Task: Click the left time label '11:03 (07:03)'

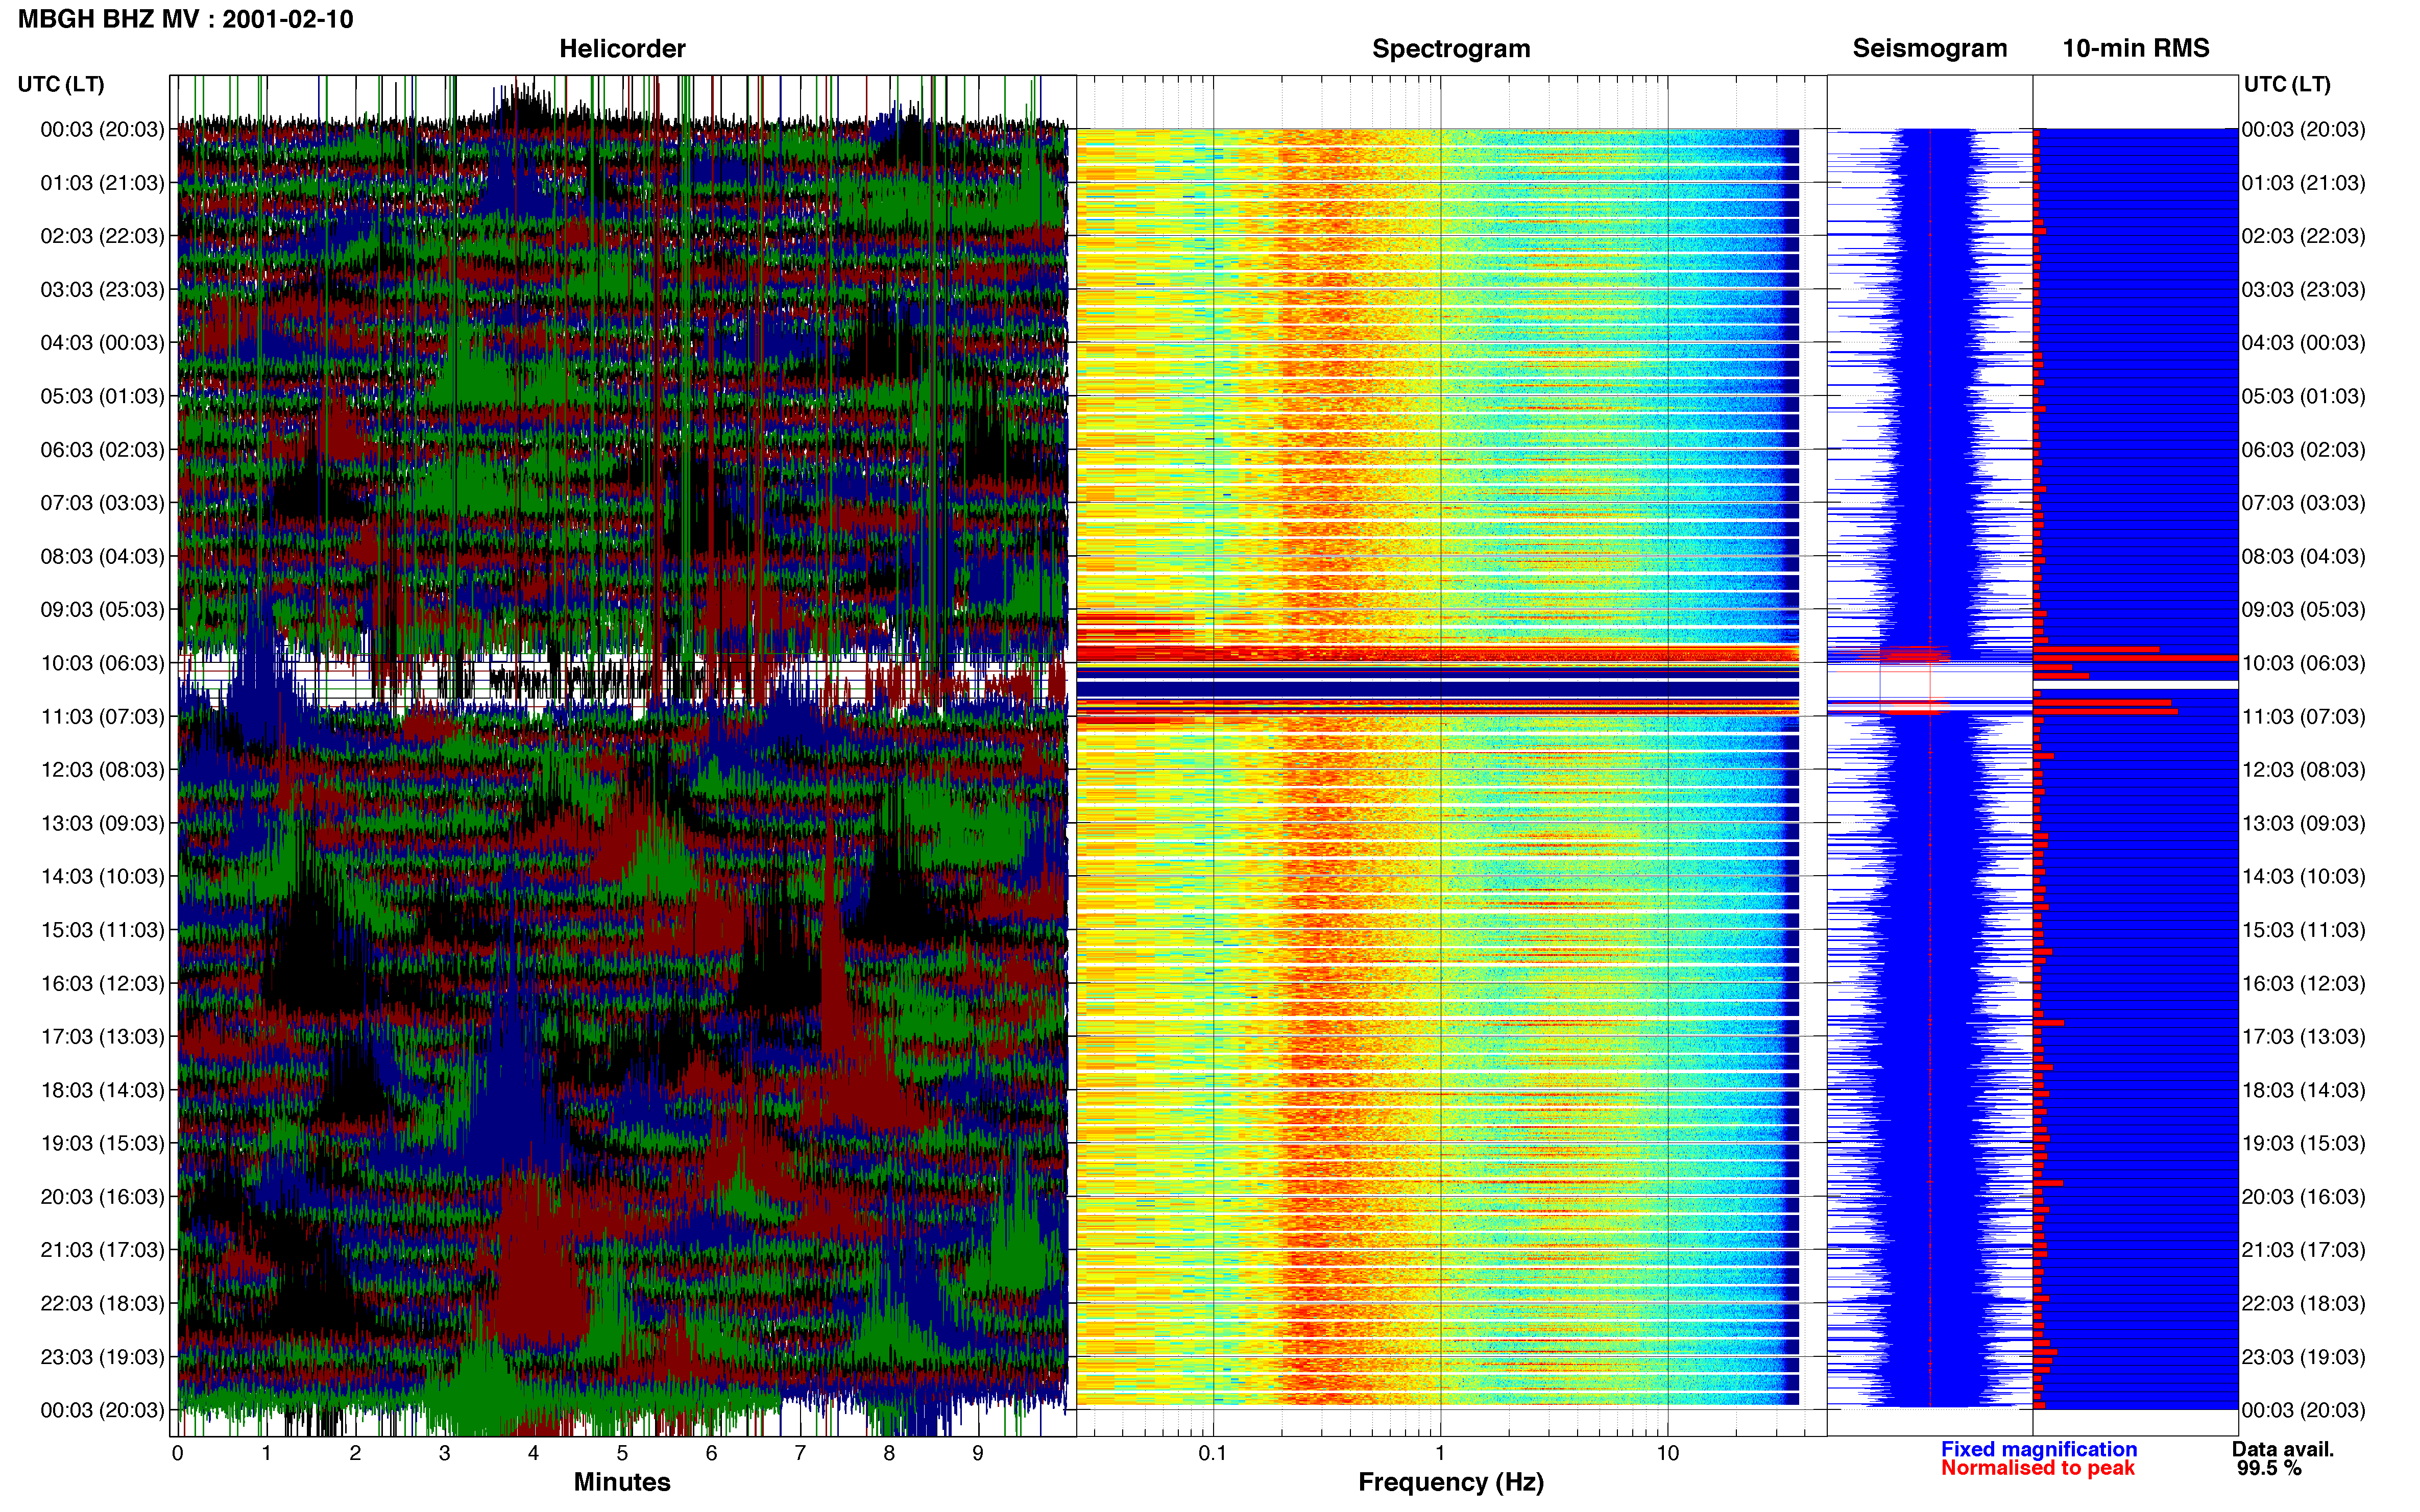Action: [x=102, y=717]
